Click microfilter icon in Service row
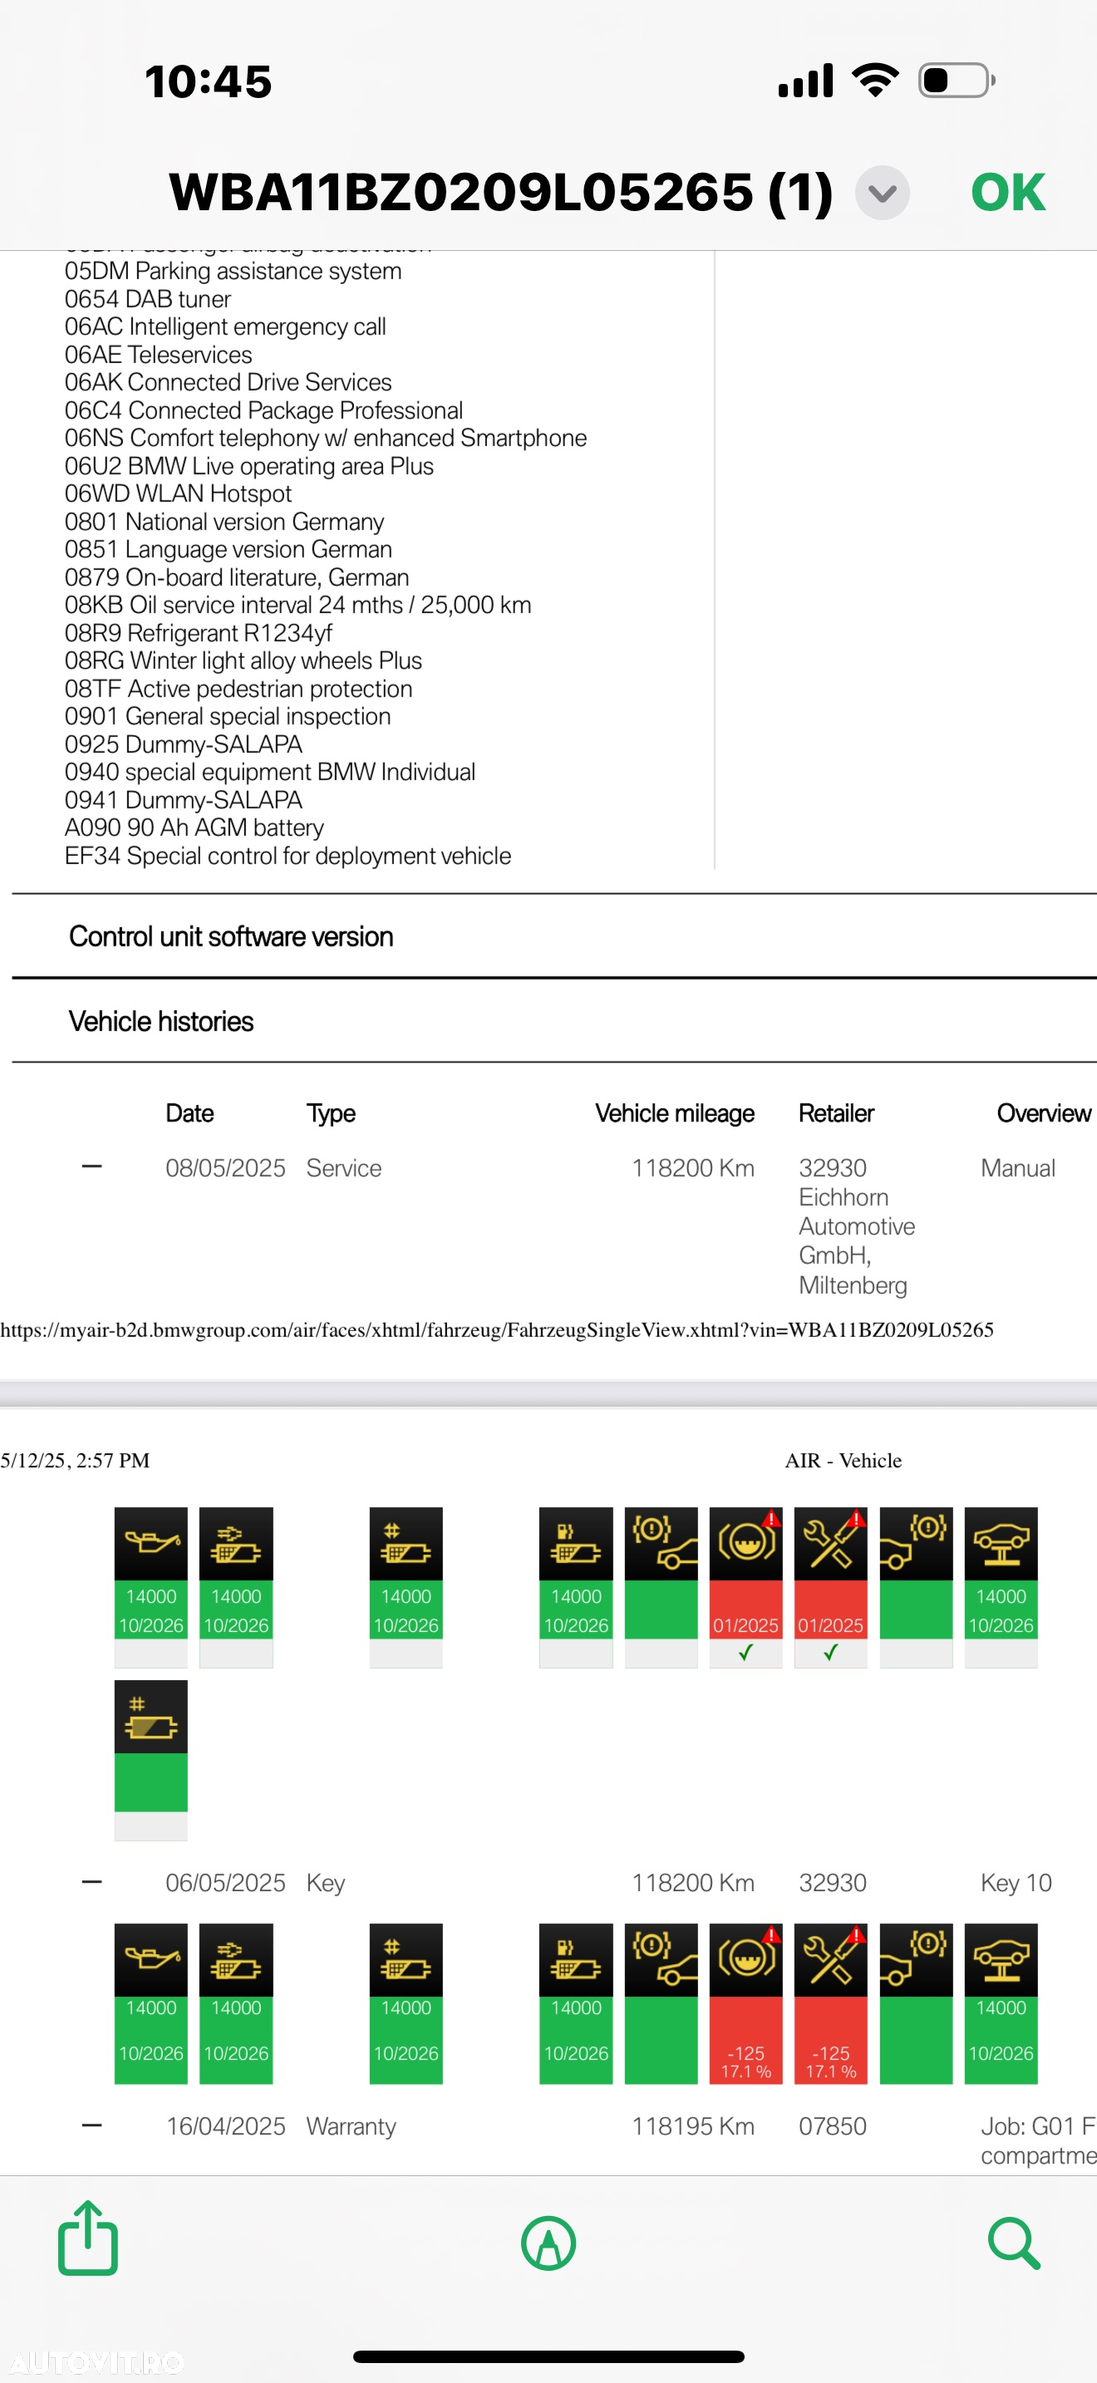Screen dimensions: 1097x2383 (406, 1586)
